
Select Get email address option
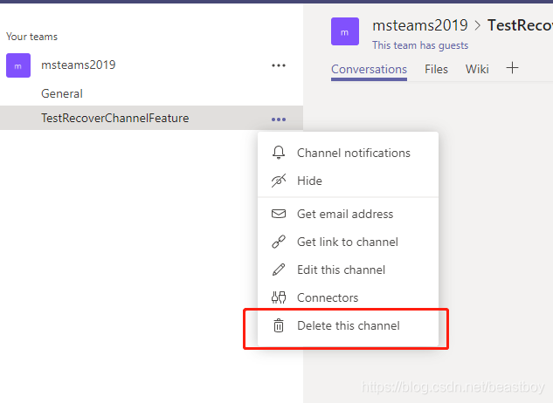[348, 214]
